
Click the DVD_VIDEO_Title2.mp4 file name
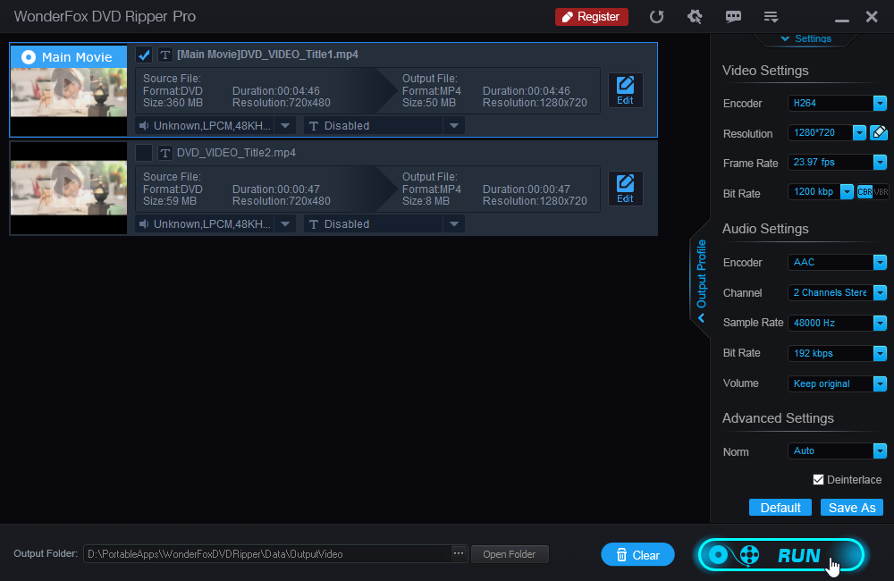click(x=236, y=153)
